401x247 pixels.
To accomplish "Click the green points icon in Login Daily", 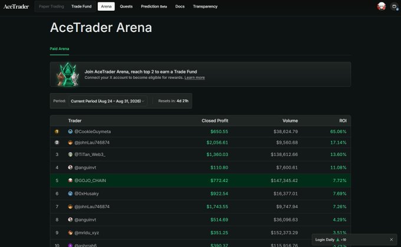I will [337, 239].
